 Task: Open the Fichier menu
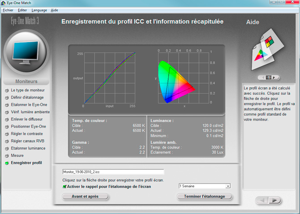click(8, 10)
